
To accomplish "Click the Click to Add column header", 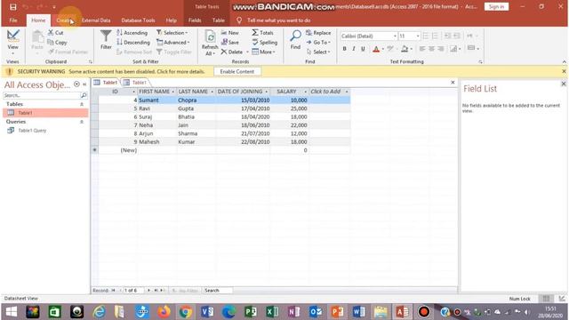I will [x=329, y=92].
